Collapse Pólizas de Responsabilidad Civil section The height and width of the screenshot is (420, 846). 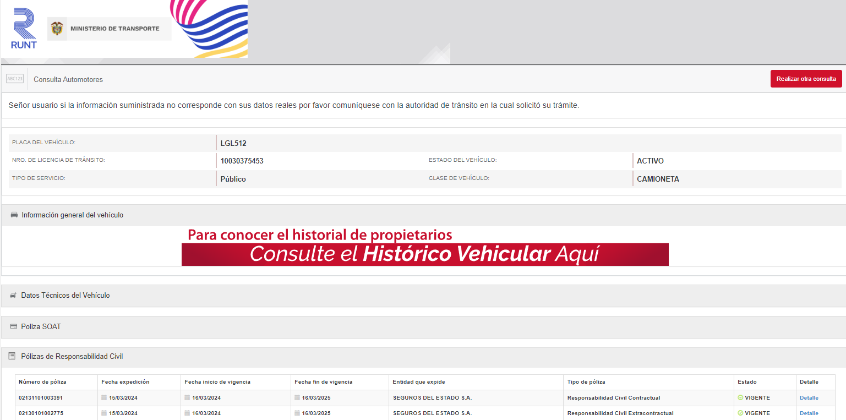tap(72, 356)
